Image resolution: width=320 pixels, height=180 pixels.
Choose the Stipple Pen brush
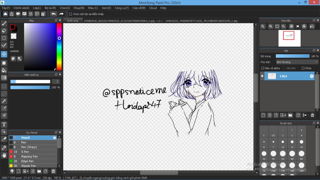33,166
